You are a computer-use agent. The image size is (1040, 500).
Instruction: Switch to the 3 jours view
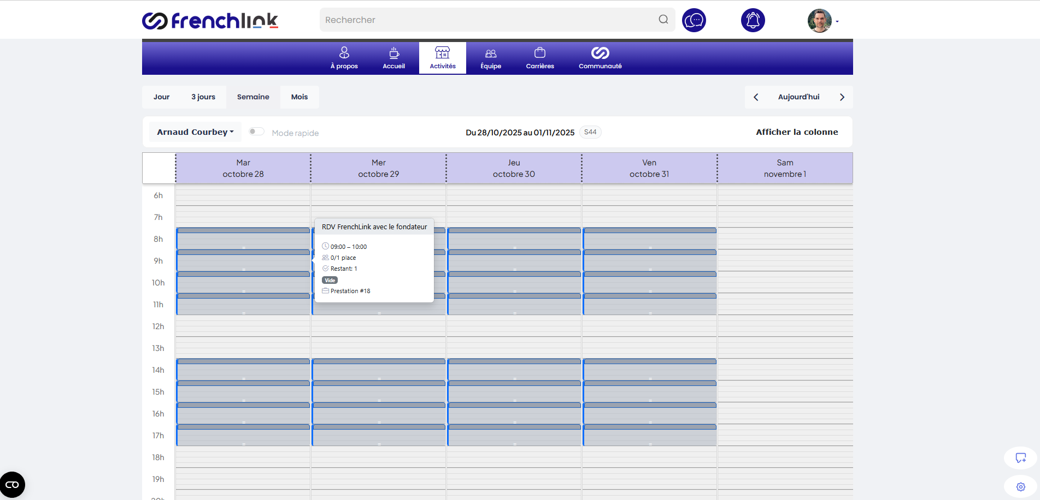coord(203,97)
